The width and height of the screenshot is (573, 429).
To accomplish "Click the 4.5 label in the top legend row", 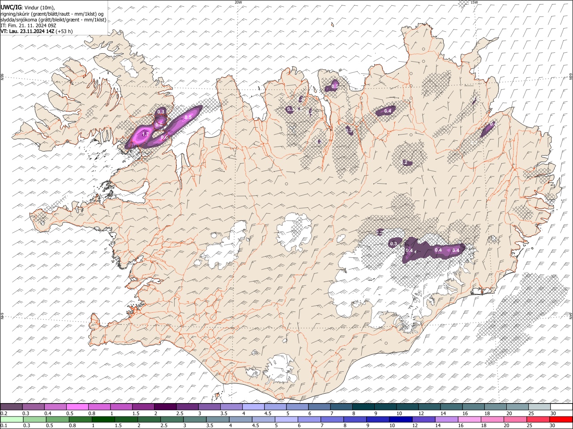I will 268,413.
